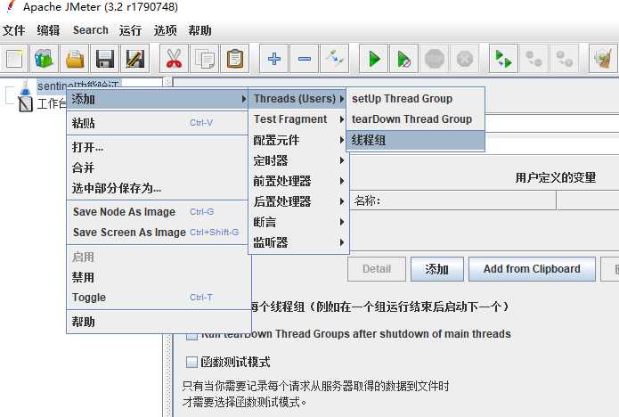
Task: Open the Search menu
Action: pos(91,30)
